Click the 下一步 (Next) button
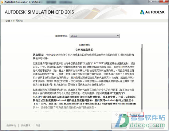The height and width of the screenshot is (131, 169). pos(136,126)
